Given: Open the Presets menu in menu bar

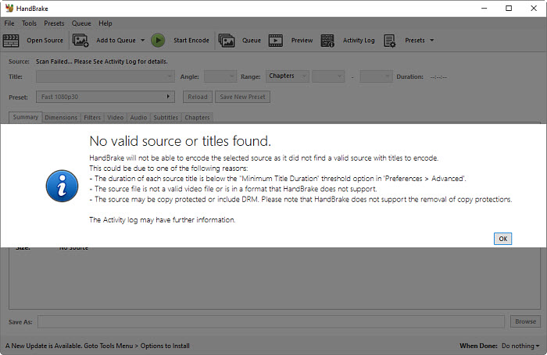Looking at the screenshot, I should (x=54, y=23).
